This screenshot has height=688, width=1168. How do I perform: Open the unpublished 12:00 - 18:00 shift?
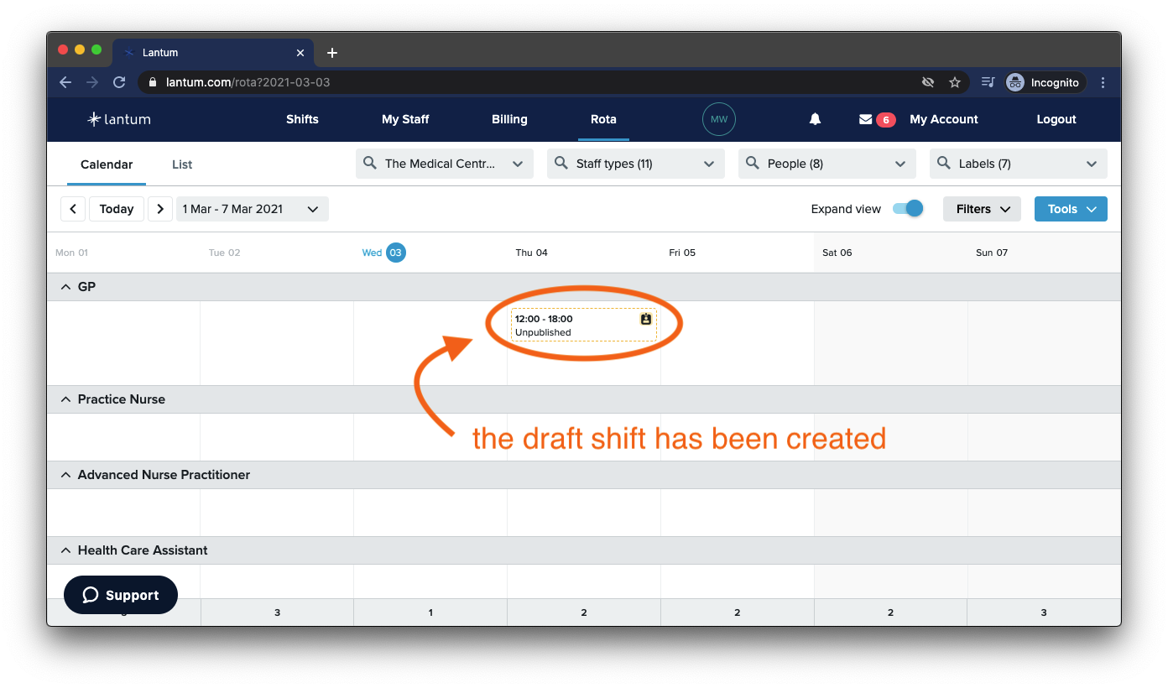click(584, 325)
